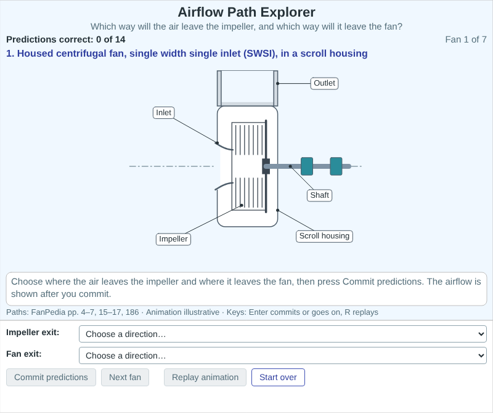Click the right teal shaft bearing
Viewport: 493px width, 414px height.
coord(336,166)
